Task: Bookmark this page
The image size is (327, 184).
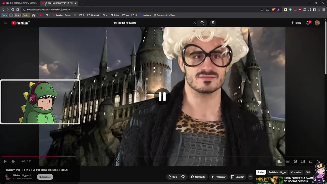Action: [x=17, y=9]
